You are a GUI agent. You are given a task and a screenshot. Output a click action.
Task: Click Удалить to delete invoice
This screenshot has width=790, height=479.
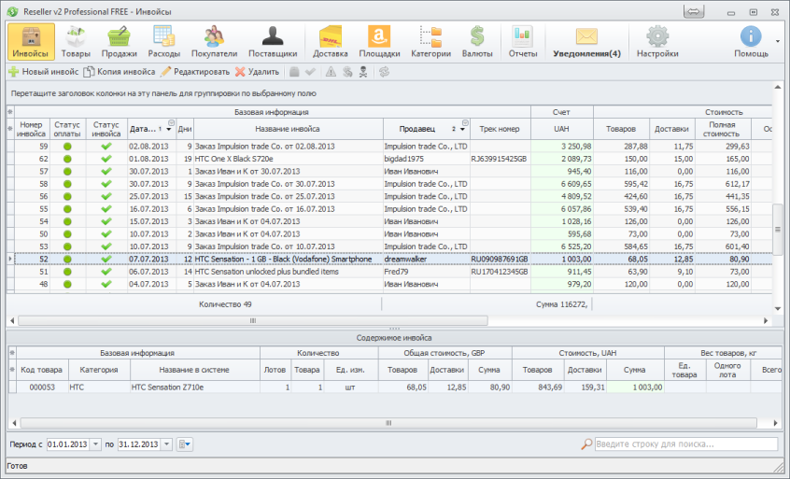(257, 71)
